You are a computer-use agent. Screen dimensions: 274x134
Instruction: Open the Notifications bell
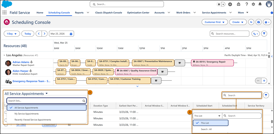(260, 4)
